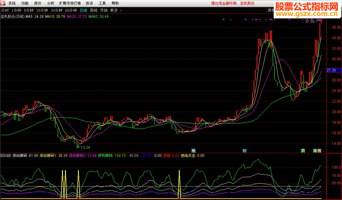Switch to the 5分钟 period
This screenshot has width=342, height=200.
point(29,10)
